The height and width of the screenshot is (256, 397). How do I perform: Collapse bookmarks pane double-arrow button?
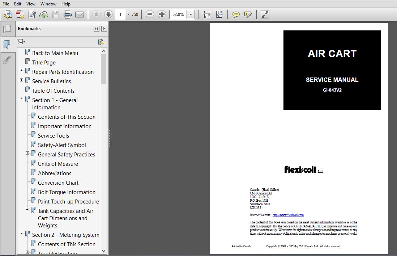coord(97,29)
